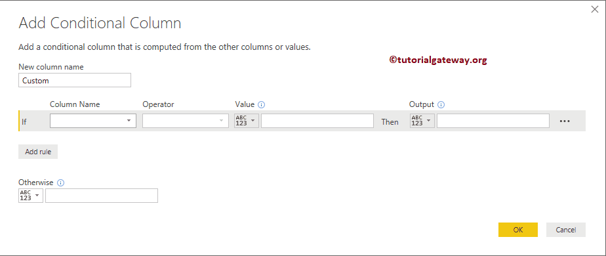This screenshot has height=256, width=606.
Task: Click the Otherwise text input field
Action: click(x=102, y=196)
